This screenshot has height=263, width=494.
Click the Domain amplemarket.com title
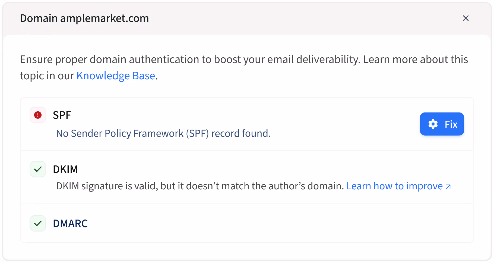click(x=84, y=18)
